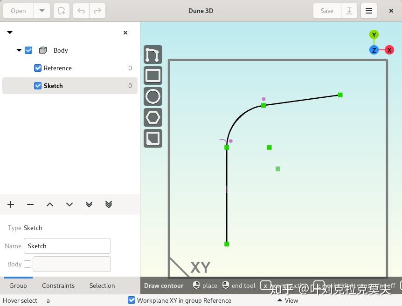
Task: Toggle the Sketch visibility checkbox
Action: coord(37,86)
